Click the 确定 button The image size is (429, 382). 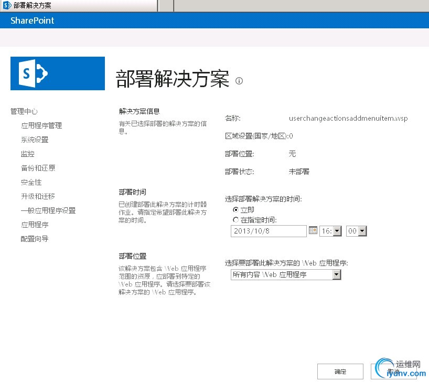coord(340,372)
